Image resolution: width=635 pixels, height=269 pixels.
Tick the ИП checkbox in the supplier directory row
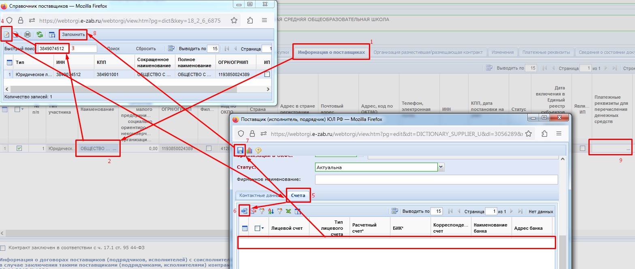pos(267,74)
